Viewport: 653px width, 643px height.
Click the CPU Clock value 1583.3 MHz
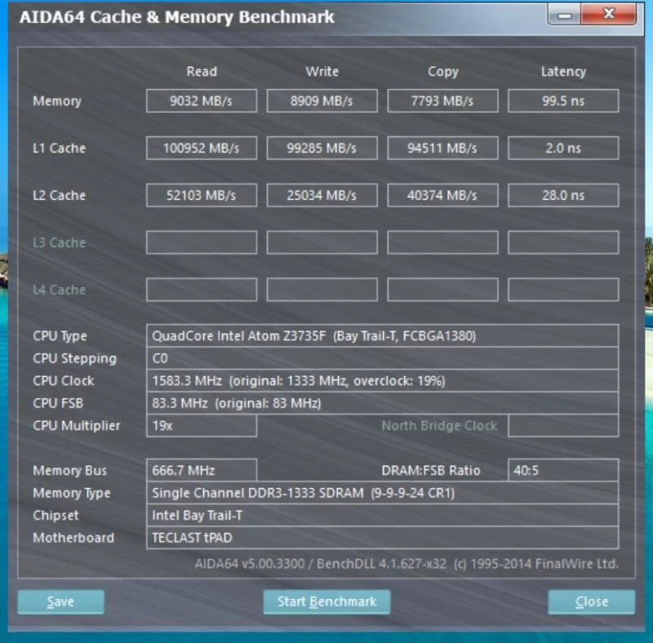[382, 380]
